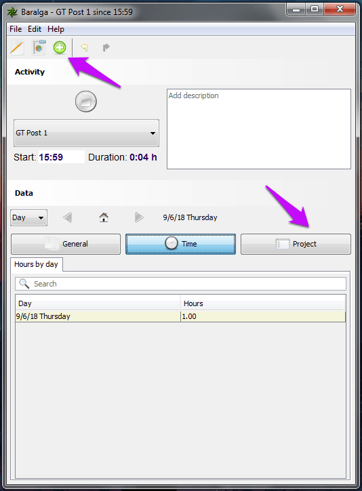Open the Day interval dropdown
This screenshot has height=491, width=362.
tap(28, 217)
